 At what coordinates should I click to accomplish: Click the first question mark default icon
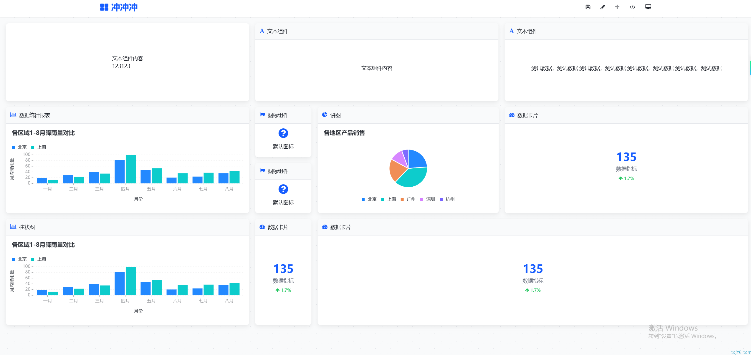point(283,133)
